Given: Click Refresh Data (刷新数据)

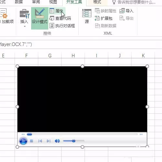Looking at the screenshot, I should [106, 26].
